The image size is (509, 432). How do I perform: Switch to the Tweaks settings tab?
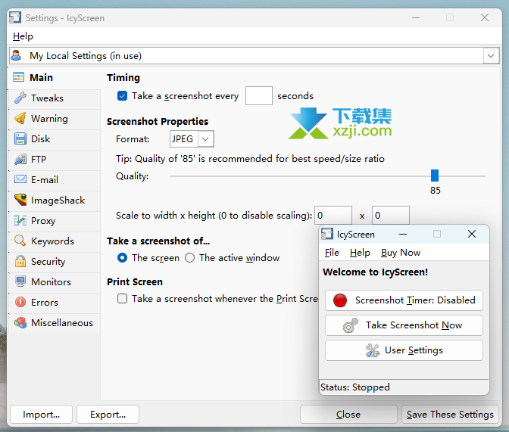[x=55, y=98]
